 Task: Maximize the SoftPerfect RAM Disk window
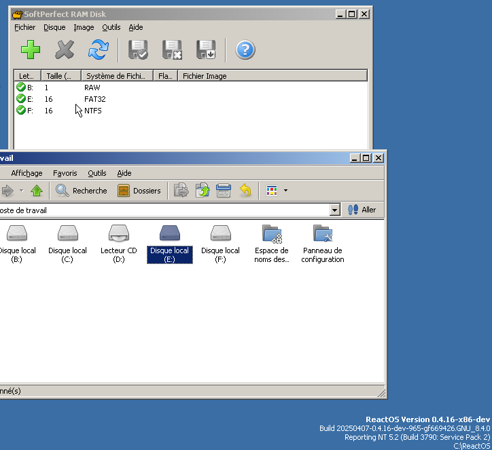pyautogui.click(x=352, y=14)
